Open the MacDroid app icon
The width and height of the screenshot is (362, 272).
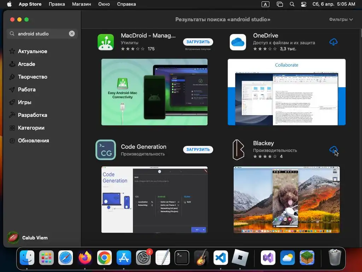[x=105, y=42]
